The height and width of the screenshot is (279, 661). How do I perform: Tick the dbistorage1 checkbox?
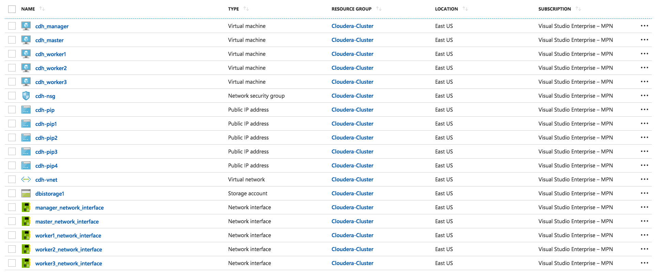[x=12, y=193]
